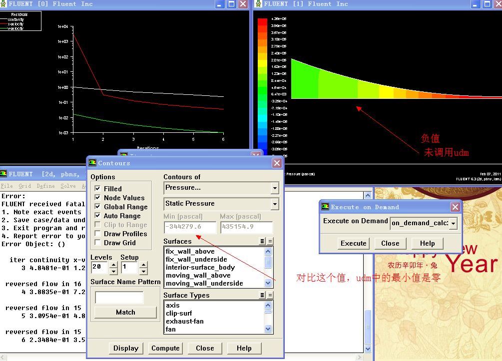
Task: Expand the Static Pressure variable dropdown
Action: (x=274, y=204)
